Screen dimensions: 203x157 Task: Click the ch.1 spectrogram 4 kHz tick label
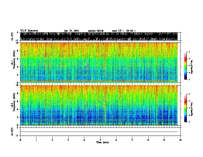(18, 67)
